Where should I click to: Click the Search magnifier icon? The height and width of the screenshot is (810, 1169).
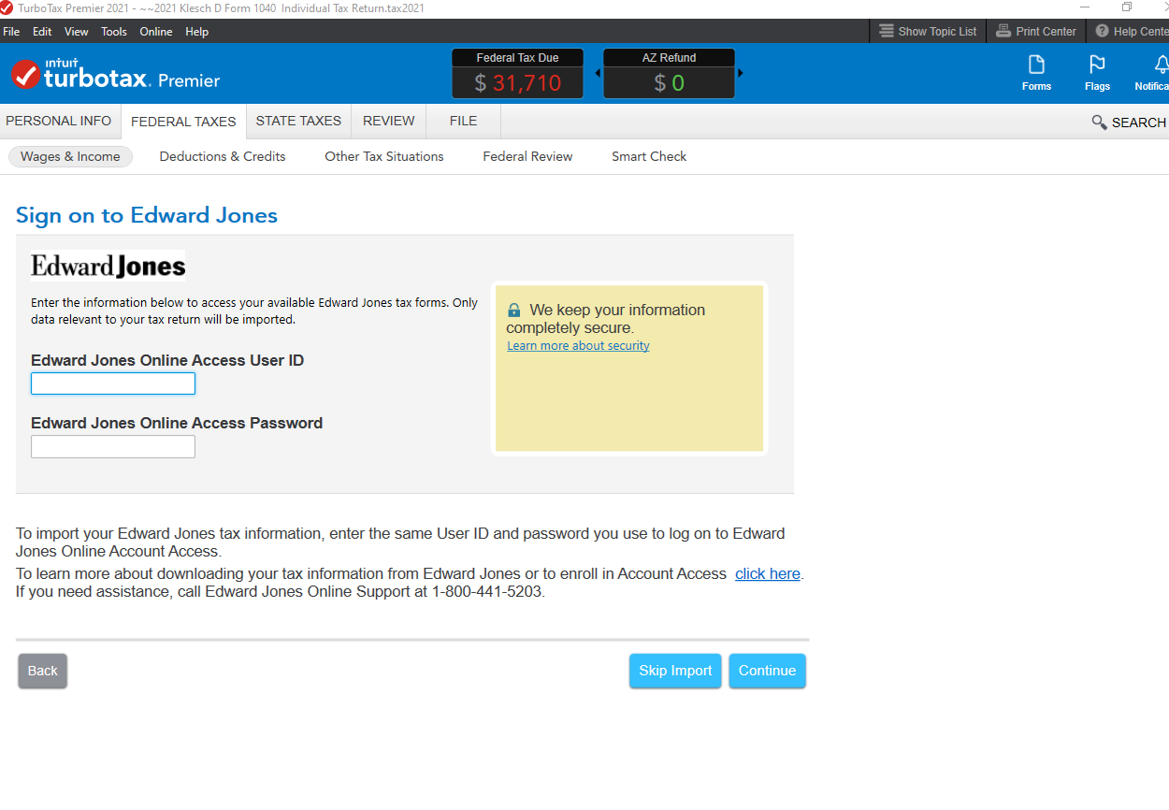pyautogui.click(x=1099, y=122)
